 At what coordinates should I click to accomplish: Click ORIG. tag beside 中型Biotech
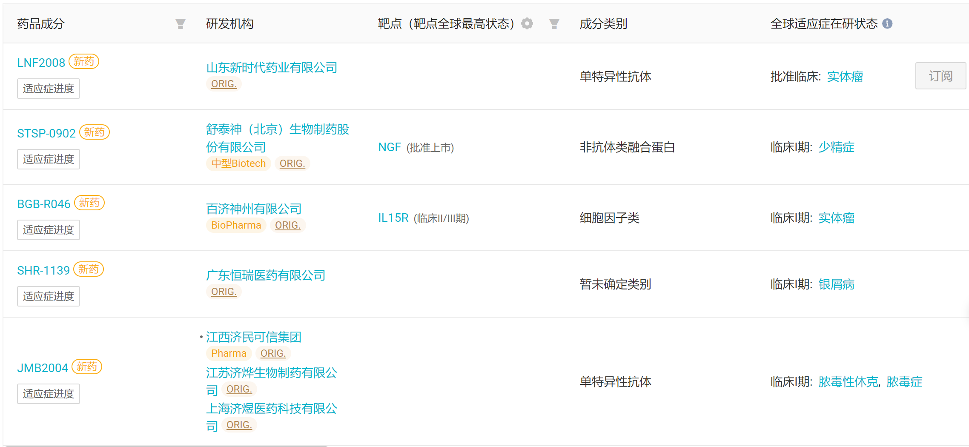(292, 163)
